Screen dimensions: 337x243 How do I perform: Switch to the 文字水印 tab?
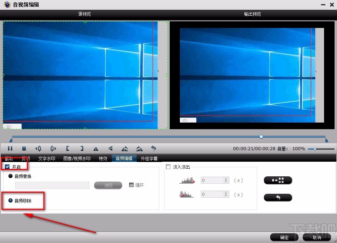[47, 158]
